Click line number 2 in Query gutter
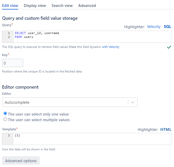 [9, 37]
